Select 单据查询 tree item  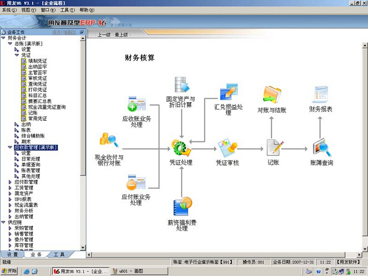[x=31, y=165]
